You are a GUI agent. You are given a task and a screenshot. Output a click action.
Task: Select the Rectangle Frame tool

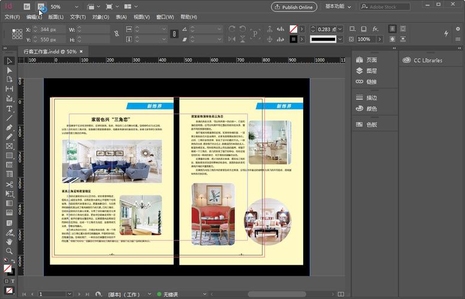coord(9,146)
